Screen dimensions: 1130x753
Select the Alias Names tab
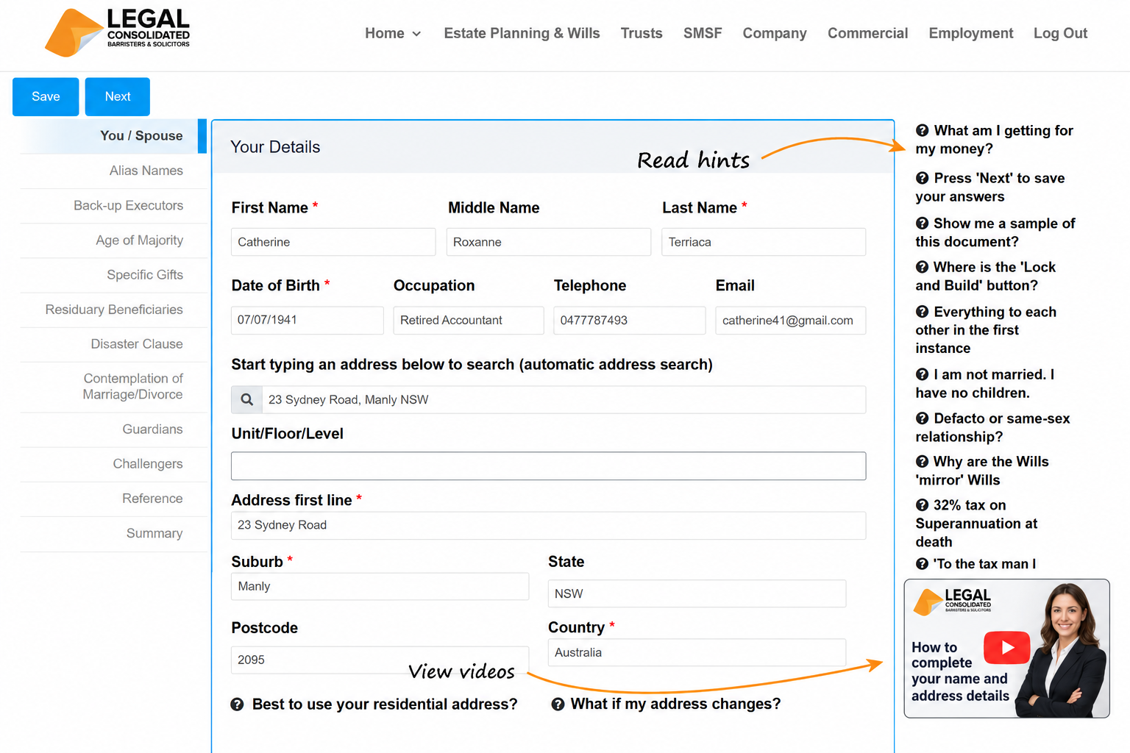point(146,171)
